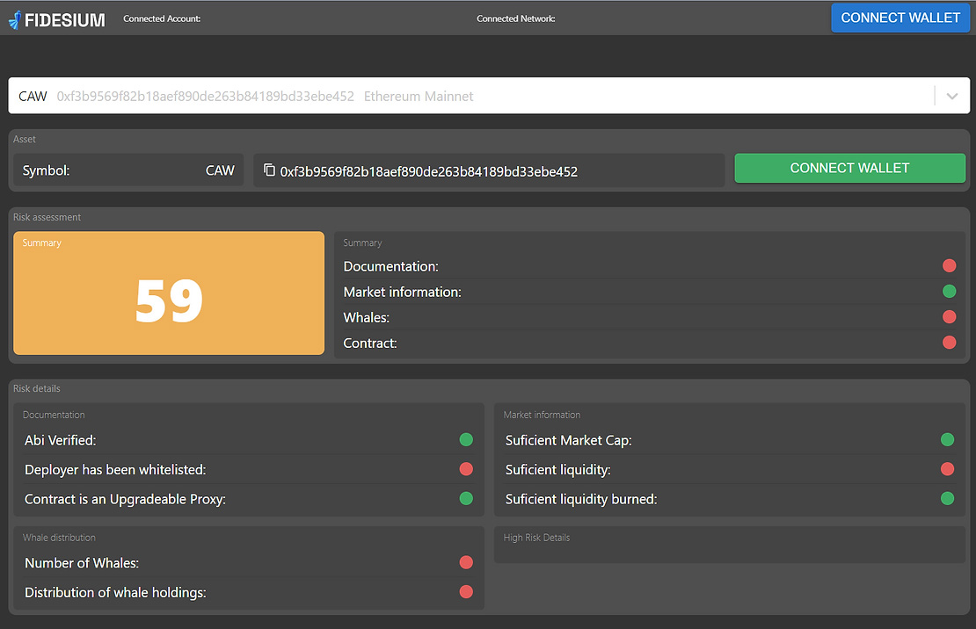Click the Contract summary red indicator
Viewport: 976px width, 629px height.
950,343
